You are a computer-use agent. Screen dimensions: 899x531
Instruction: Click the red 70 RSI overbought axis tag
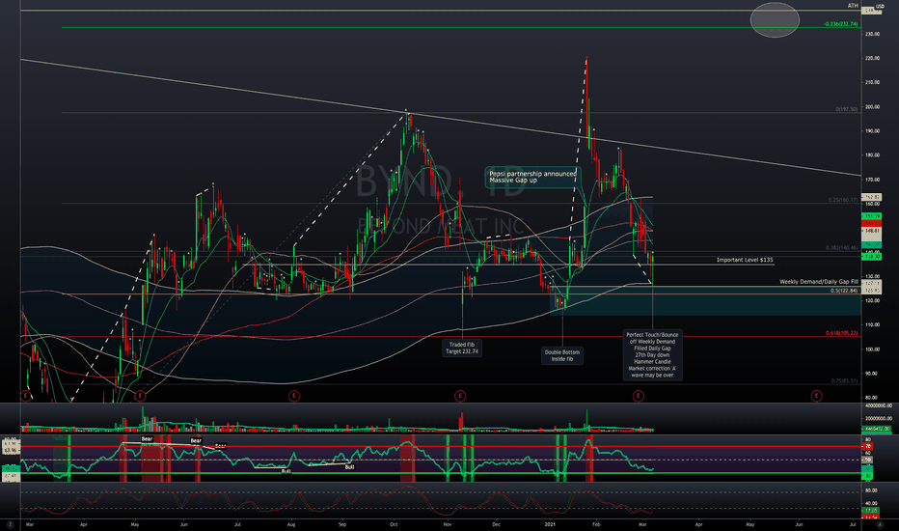868,446
